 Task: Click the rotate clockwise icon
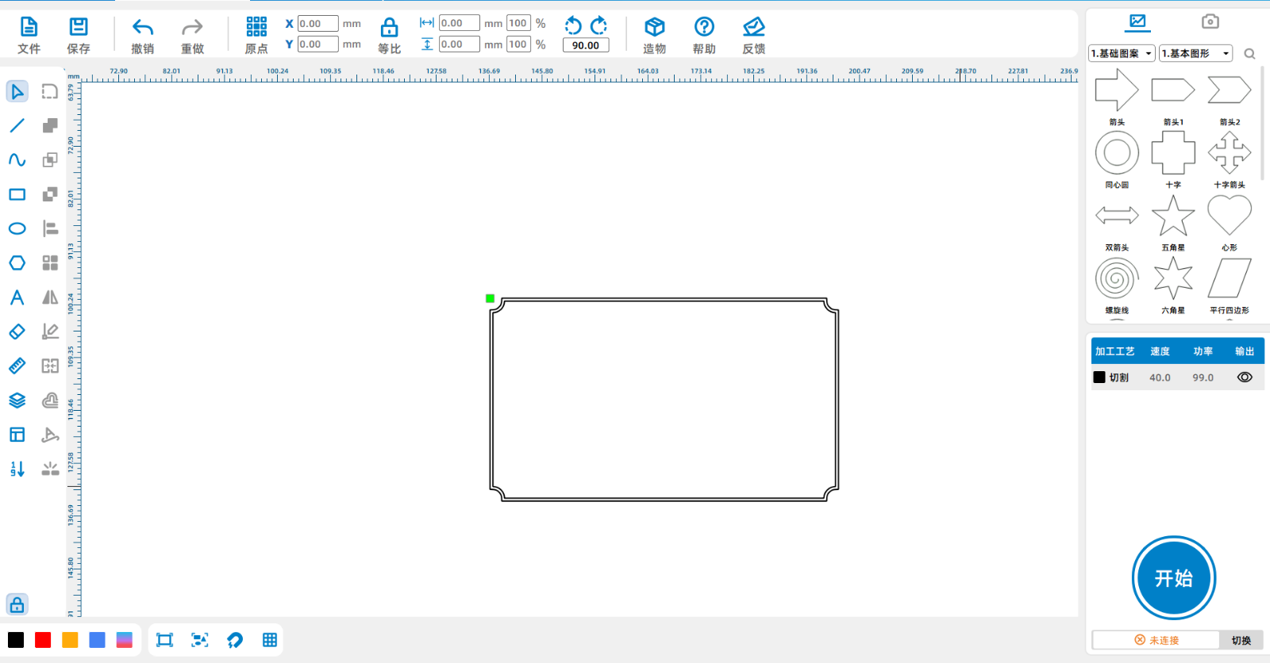click(x=598, y=25)
